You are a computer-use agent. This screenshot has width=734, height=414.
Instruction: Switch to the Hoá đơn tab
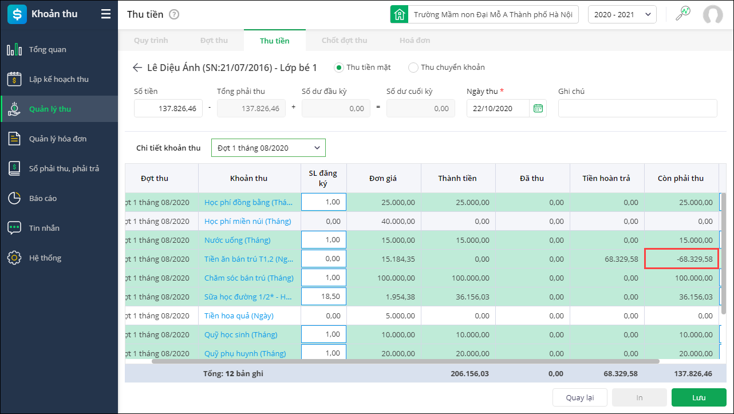pos(415,41)
